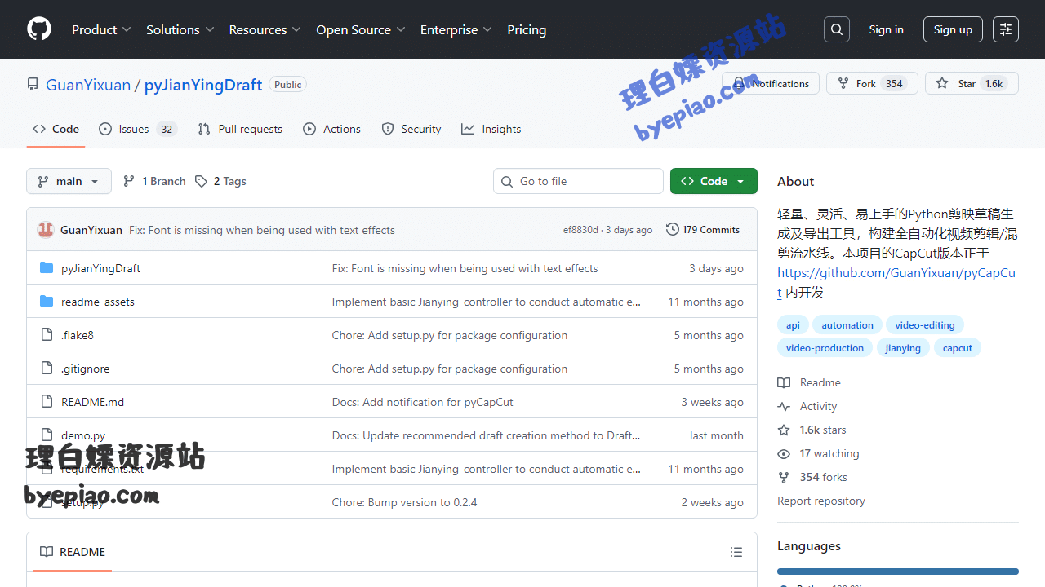The image size is (1045, 587).
Task: Click the star icon next to 1.6k stars
Action: [x=784, y=430]
